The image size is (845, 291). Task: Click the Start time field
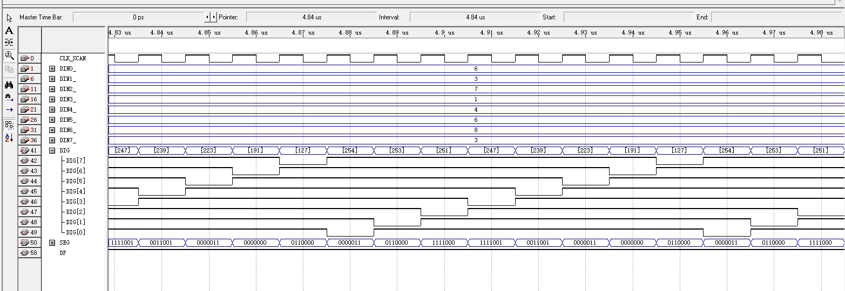[628, 17]
